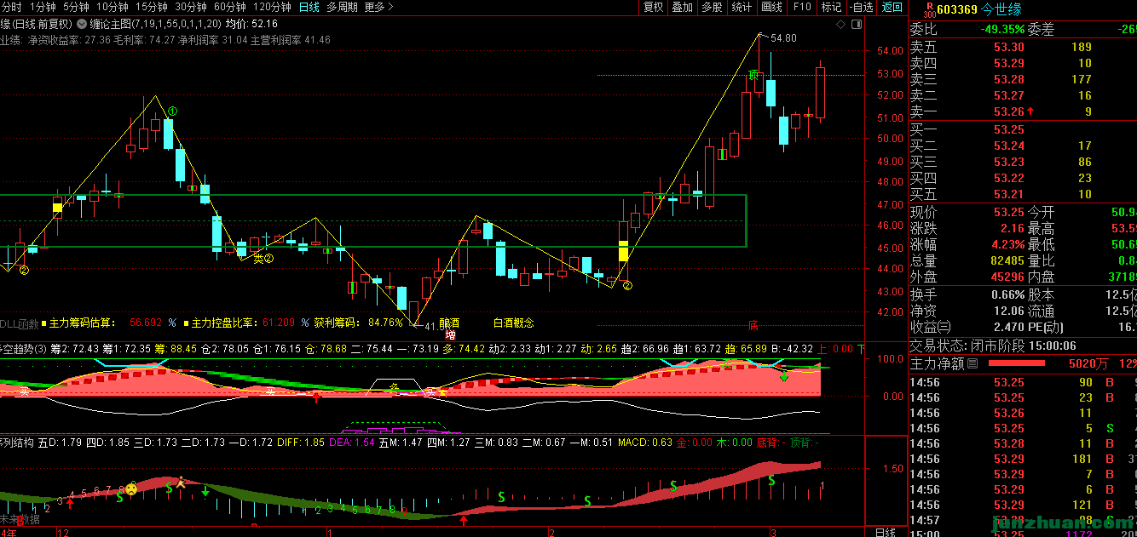Click the 复权 adjustment button
1137x537 pixels.
(654, 8)
